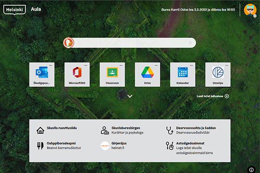Open the Šleadgapoa... Outlook tile
This screenshot has width=260, height=173.
[42, 74]
